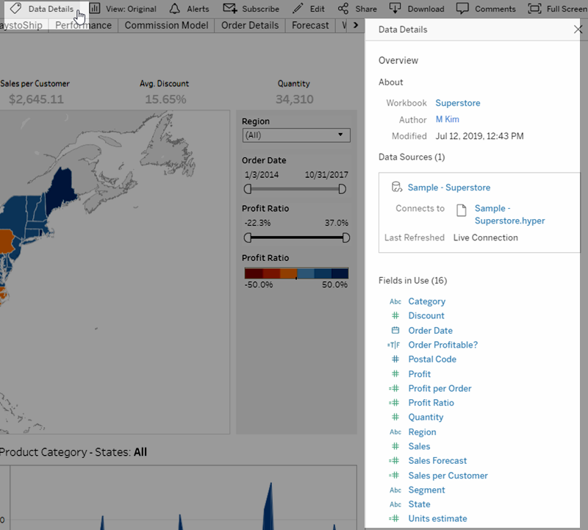Screen dimensions: 588x530
Task: Open the Order Details tab
Action: click(250, 25)
